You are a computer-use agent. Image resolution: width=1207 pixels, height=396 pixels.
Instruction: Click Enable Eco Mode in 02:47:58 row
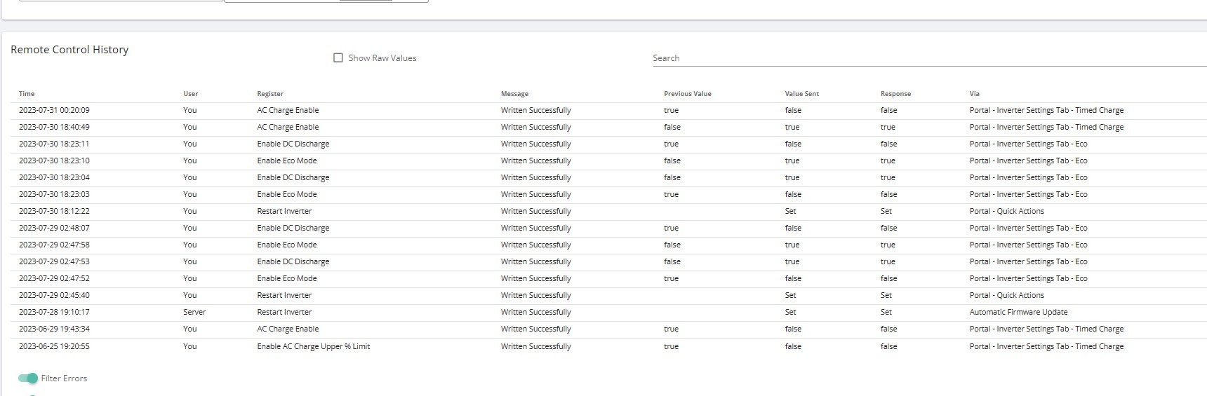(x=286, y=245)
